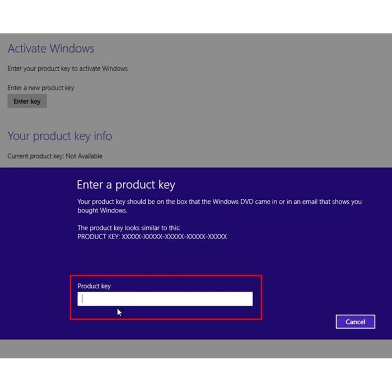Click the Cancel button
Screen dimensions: 392x392
coord(355,322)
